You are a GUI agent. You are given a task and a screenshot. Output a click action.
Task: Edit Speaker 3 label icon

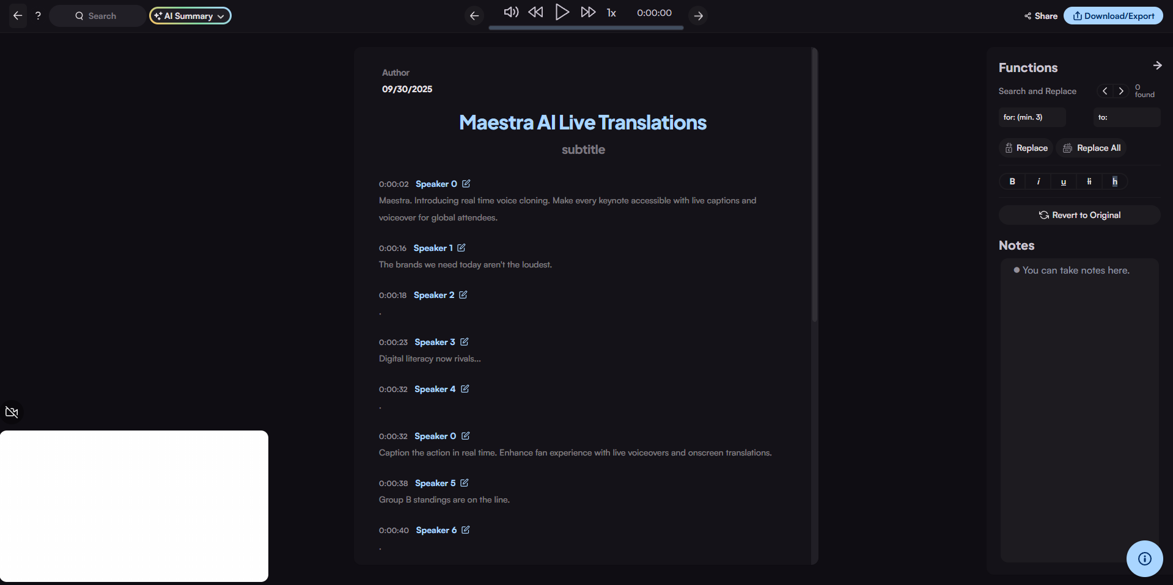pyautogui.click(x=465, y=342)
